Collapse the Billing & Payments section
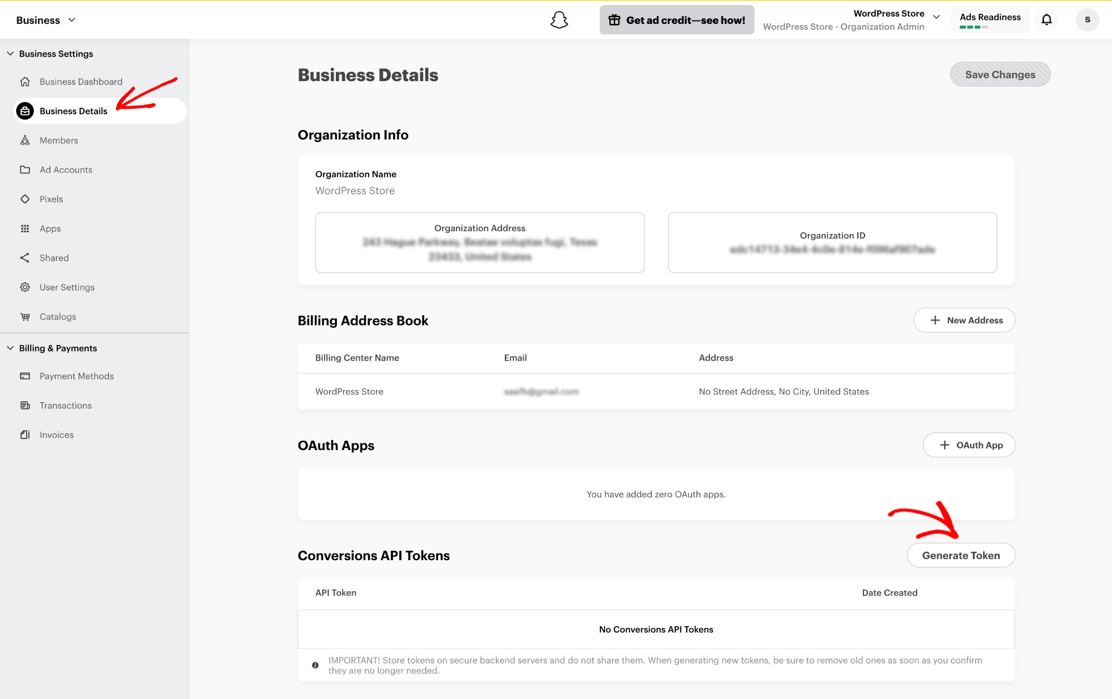 point(10,348)
